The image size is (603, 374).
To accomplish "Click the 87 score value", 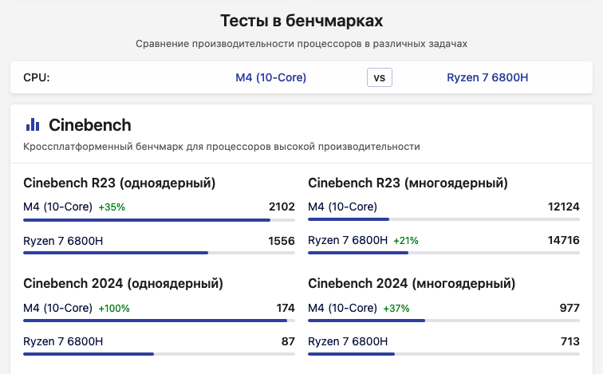I will pos(288,341).
